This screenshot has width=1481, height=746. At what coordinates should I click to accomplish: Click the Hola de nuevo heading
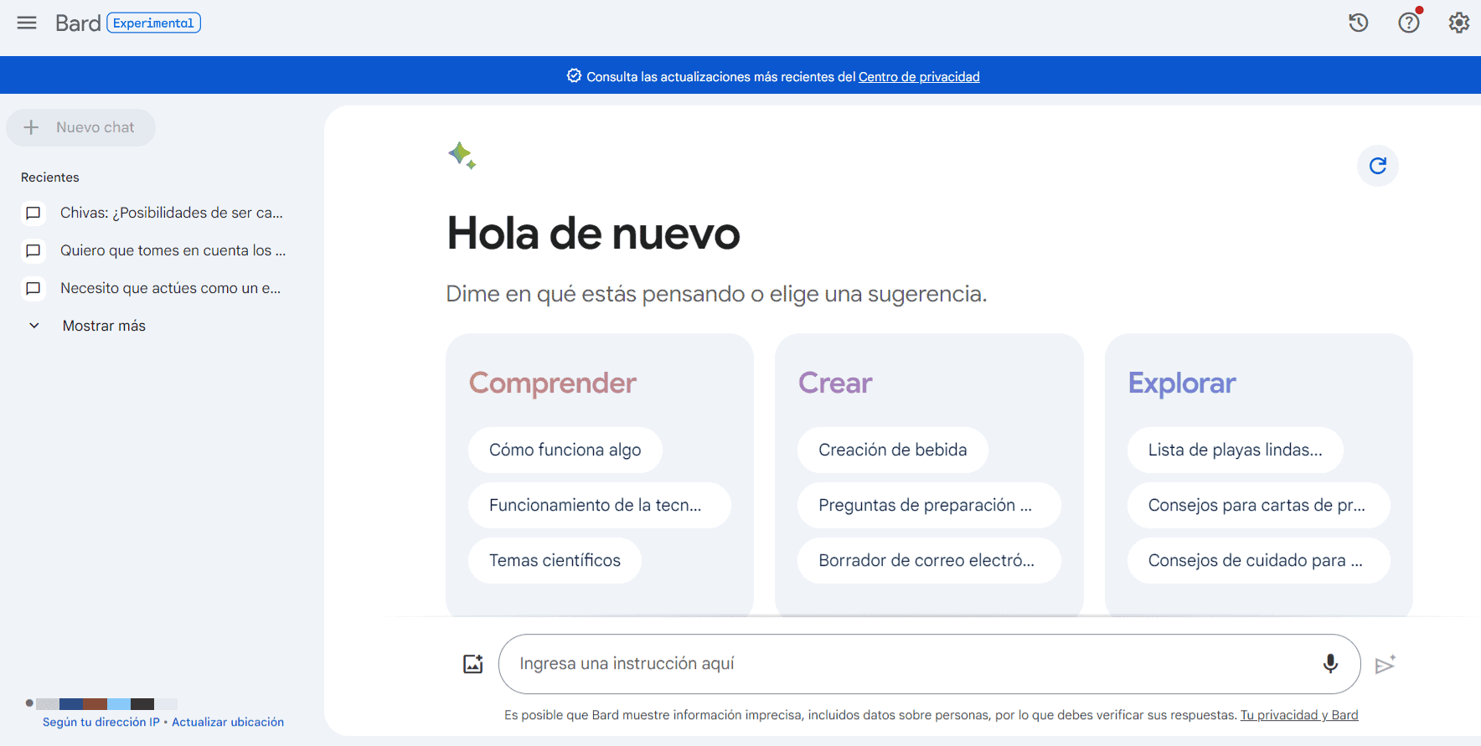tap(594, 234)
